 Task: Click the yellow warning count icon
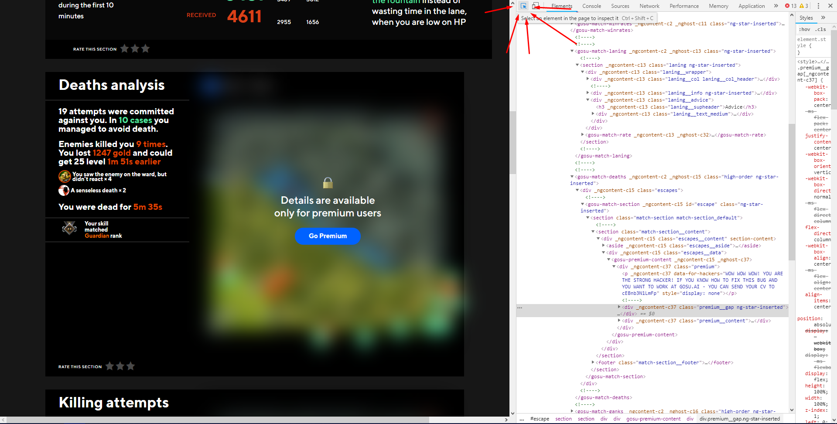click(801, 6)
